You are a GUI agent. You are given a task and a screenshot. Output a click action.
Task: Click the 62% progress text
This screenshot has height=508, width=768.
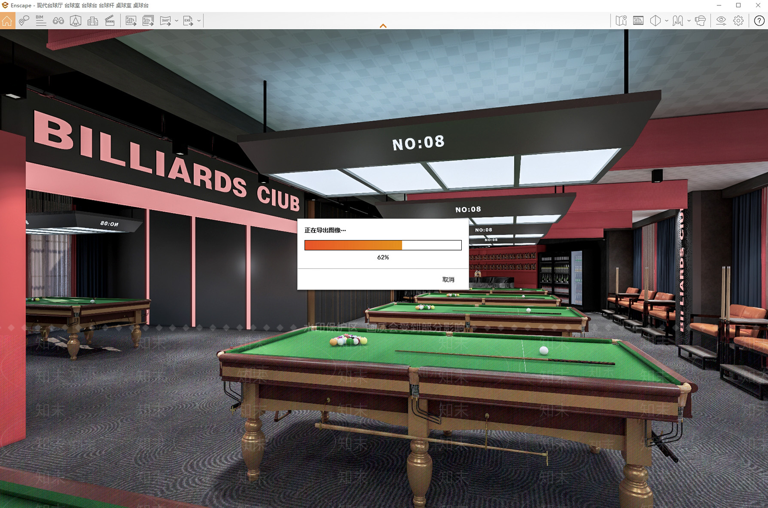tap(383, 257)
